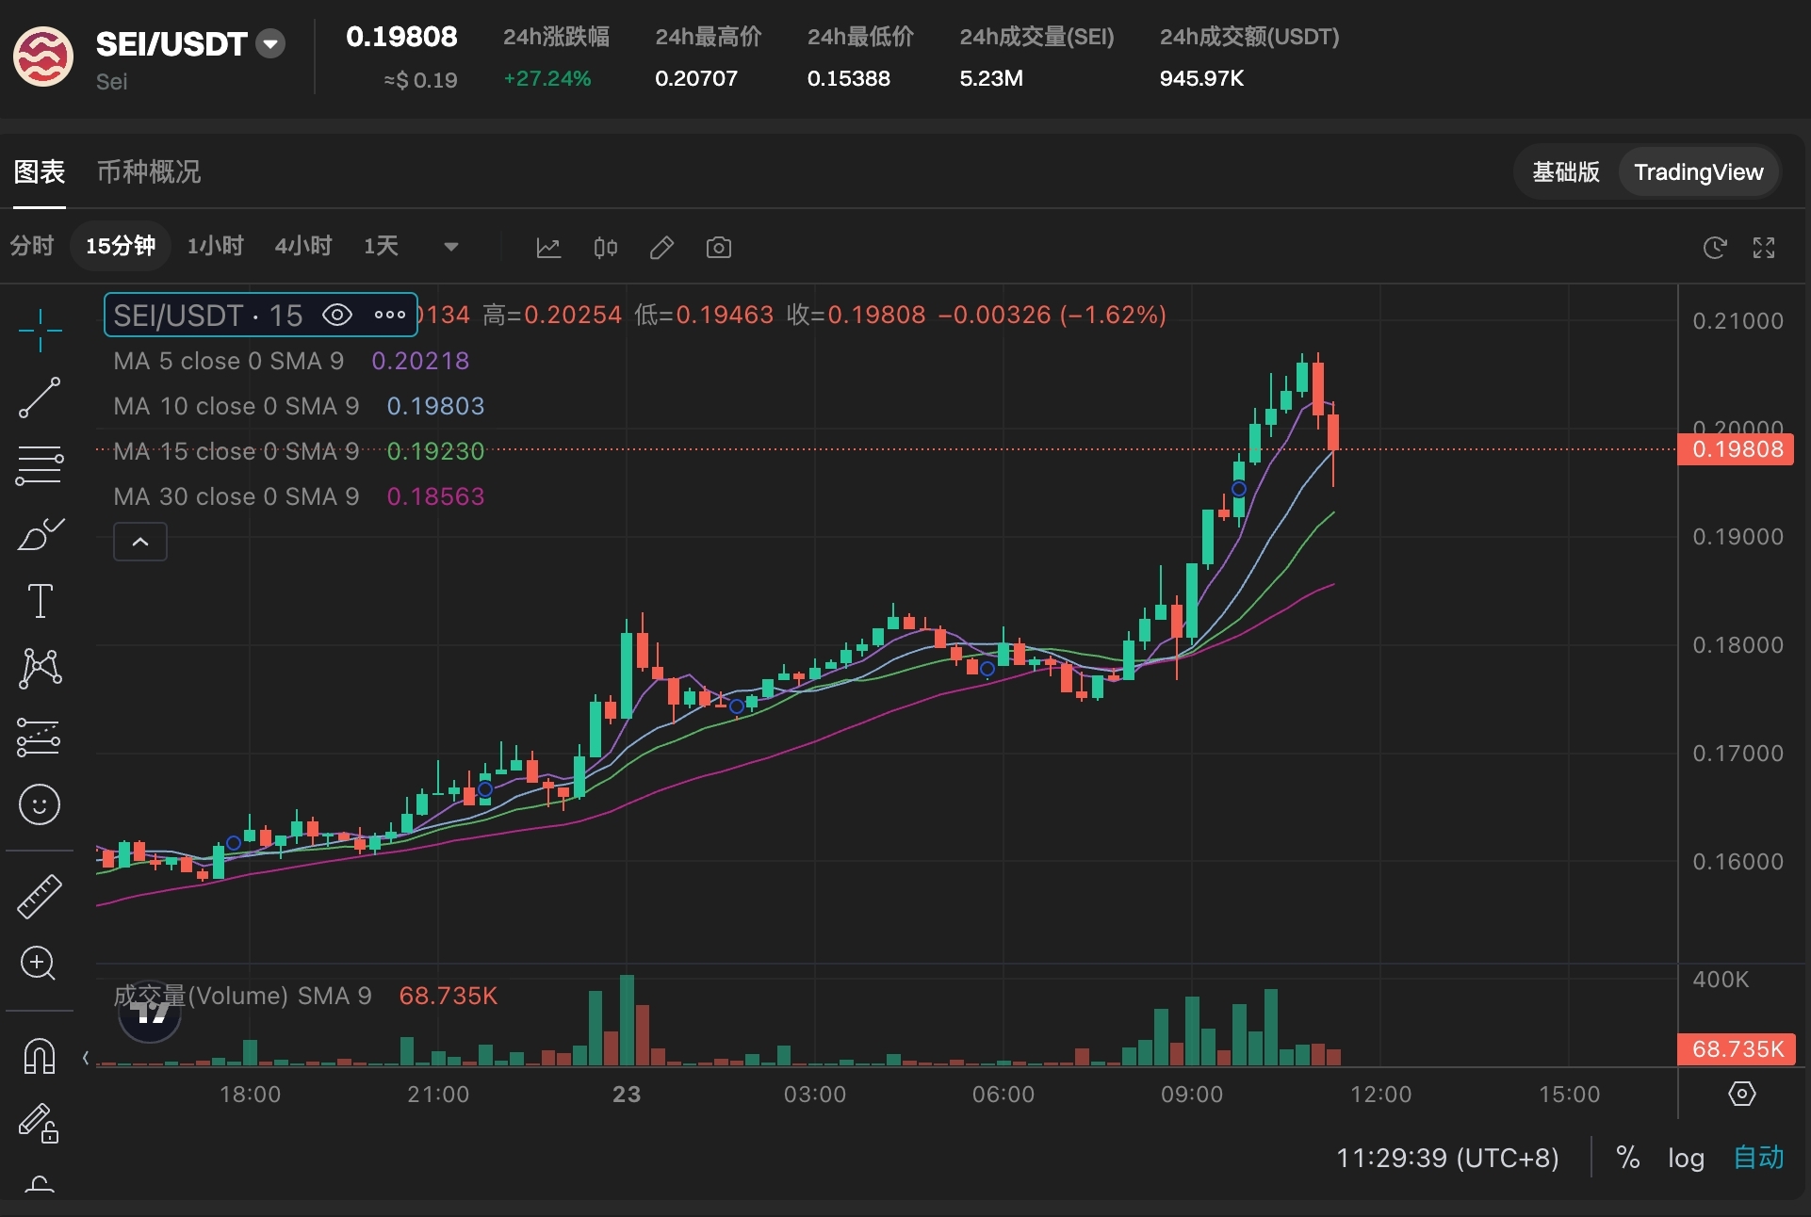The width and height of the screenshot is (1811, 1217).
Task: Click the 24h high value 0.20707
Action: point(695,78)
